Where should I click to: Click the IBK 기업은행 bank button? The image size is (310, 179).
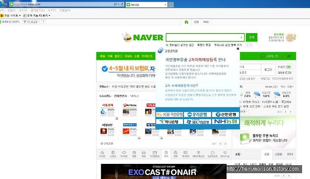tap(197, 122)
